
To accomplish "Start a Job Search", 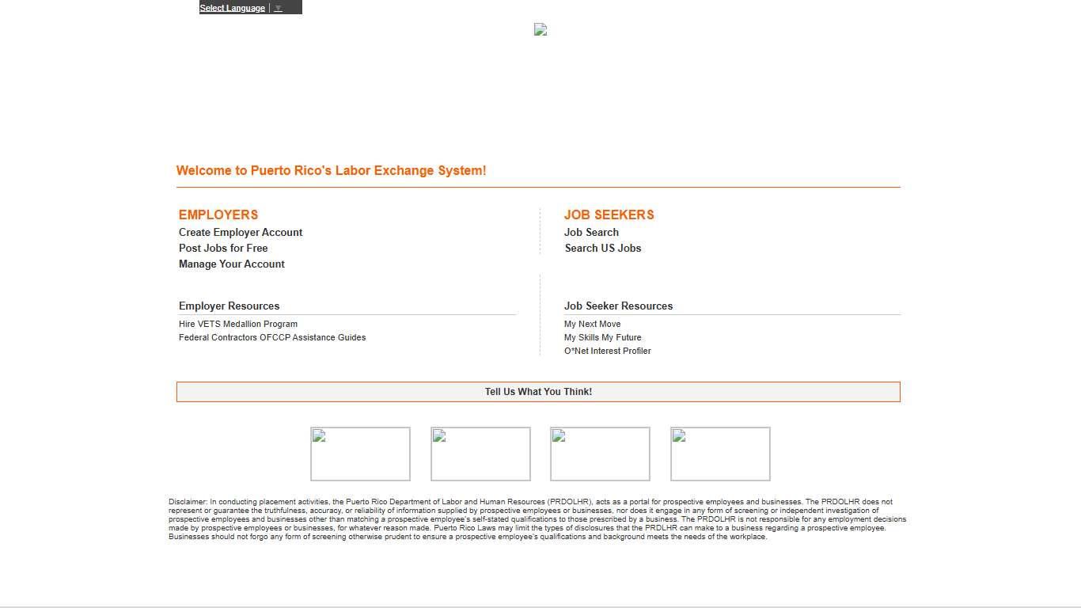I will pos(591,232).
